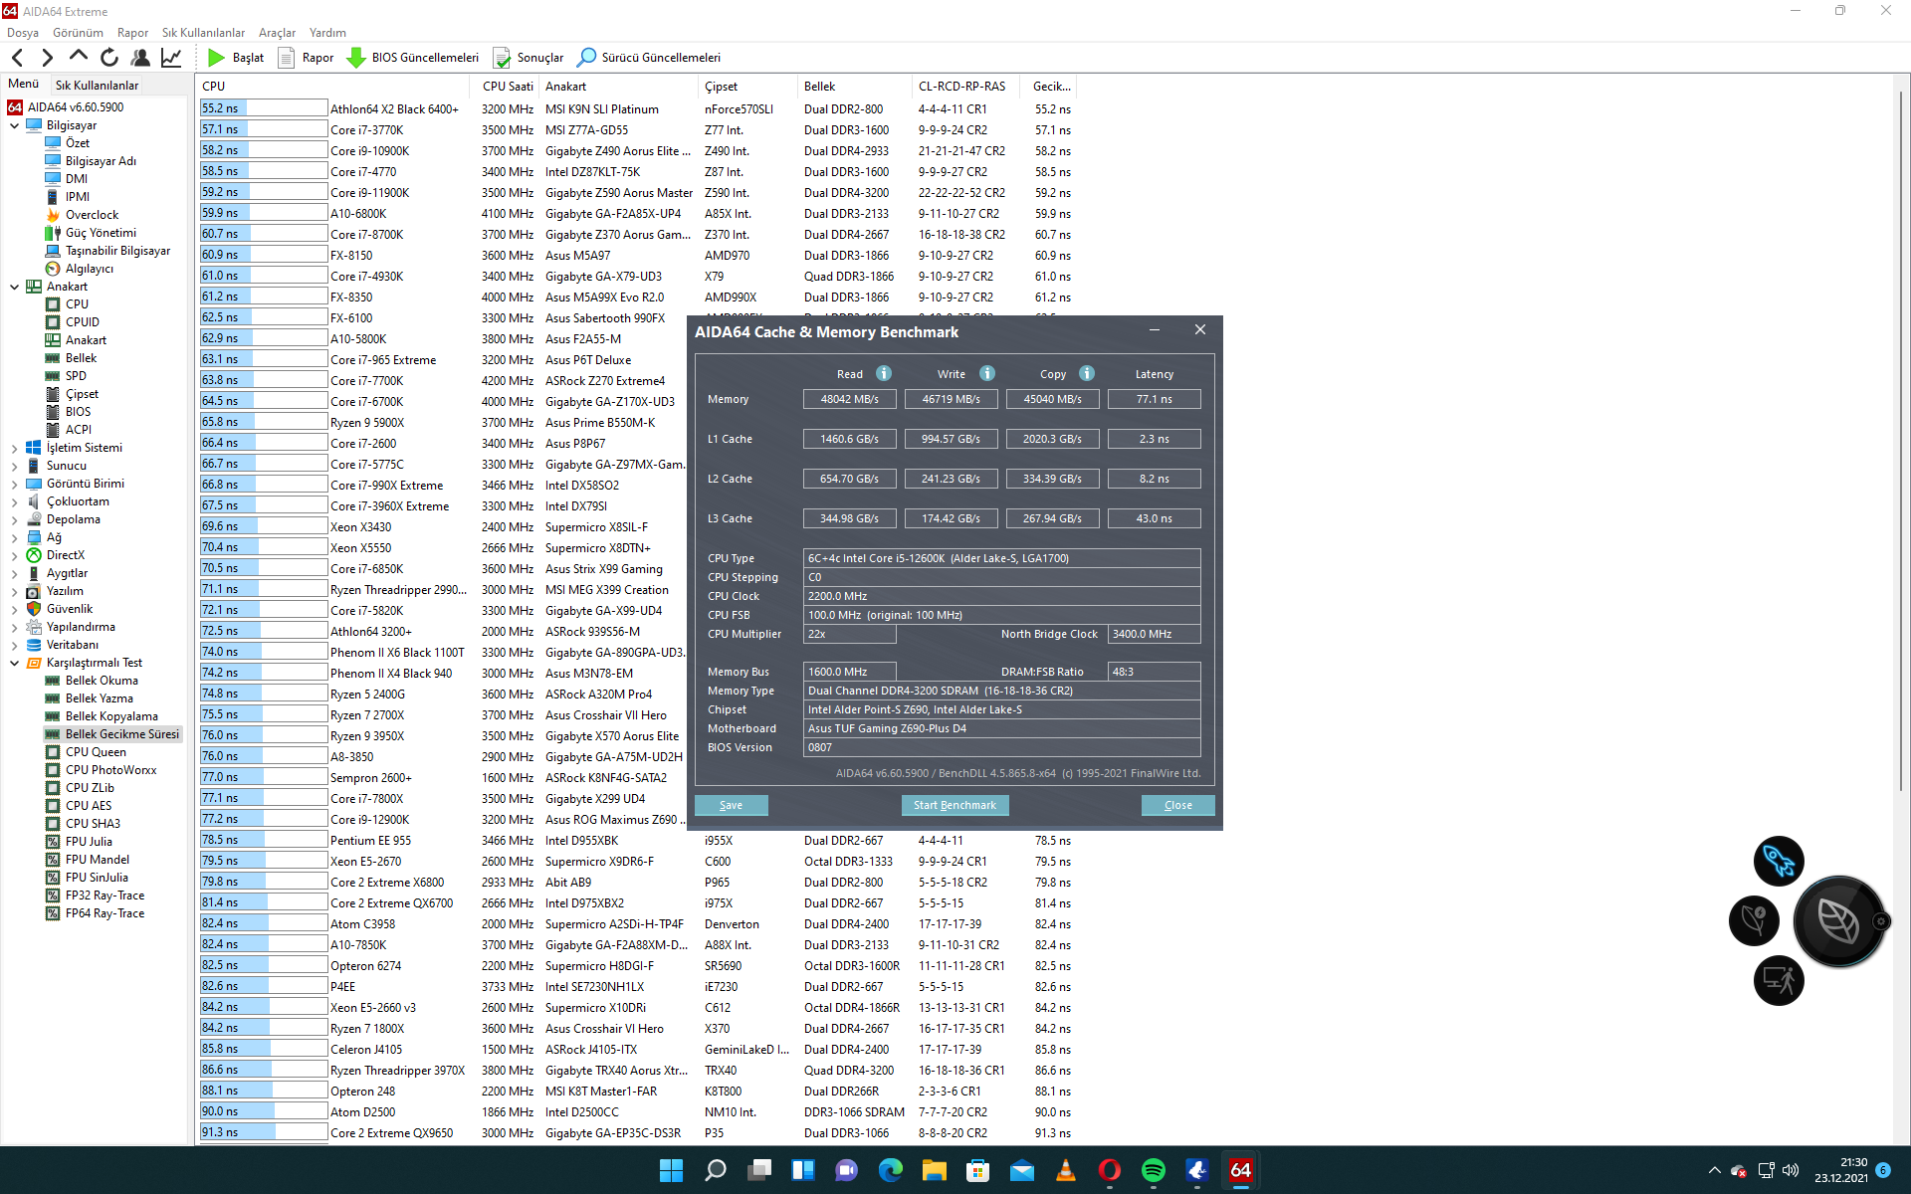Open the Yardım menu
1911x1194 pixels.
(x=327, y=33)
